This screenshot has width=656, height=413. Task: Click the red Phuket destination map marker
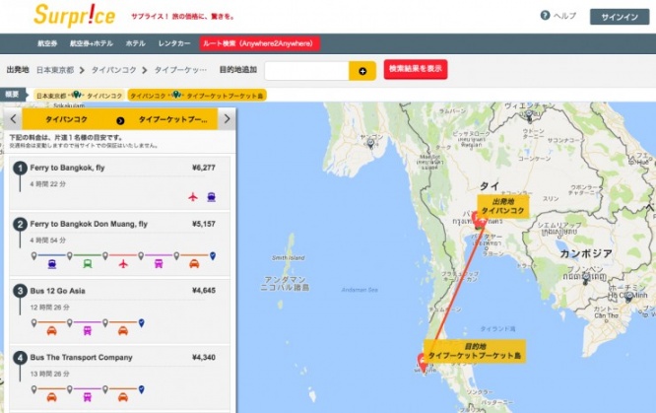pos(423,362)
